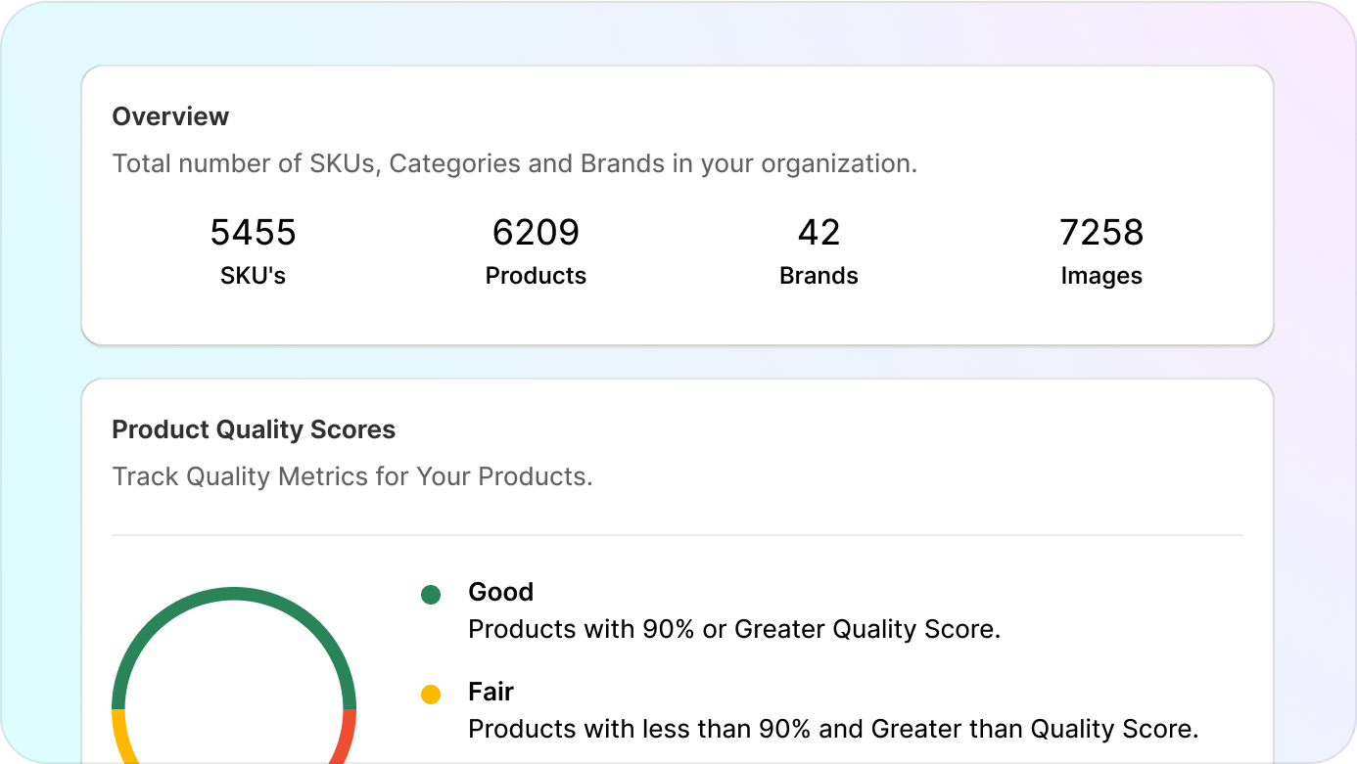Click the Total number of SKUs description
The height and width of the screenshot is (764, 1357).
pos(514,163)
